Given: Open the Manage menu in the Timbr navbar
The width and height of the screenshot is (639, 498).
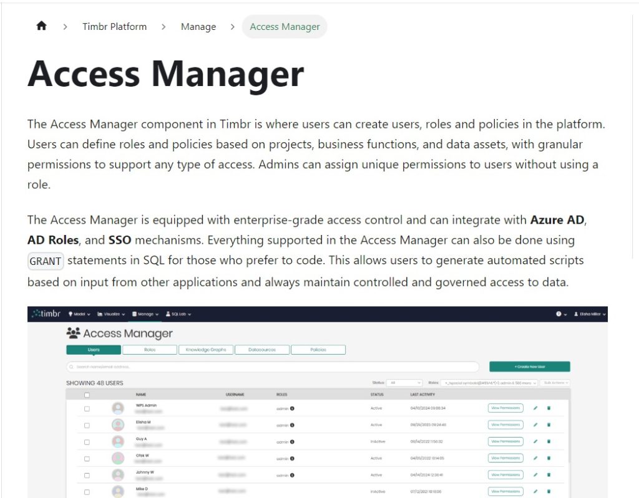Looking at the screenshot, I should pyautogui.click(x=145, y=314).
